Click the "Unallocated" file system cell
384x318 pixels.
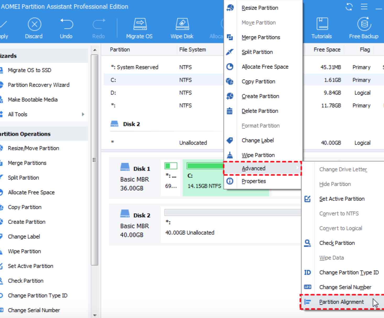click(x=193, y=143)
